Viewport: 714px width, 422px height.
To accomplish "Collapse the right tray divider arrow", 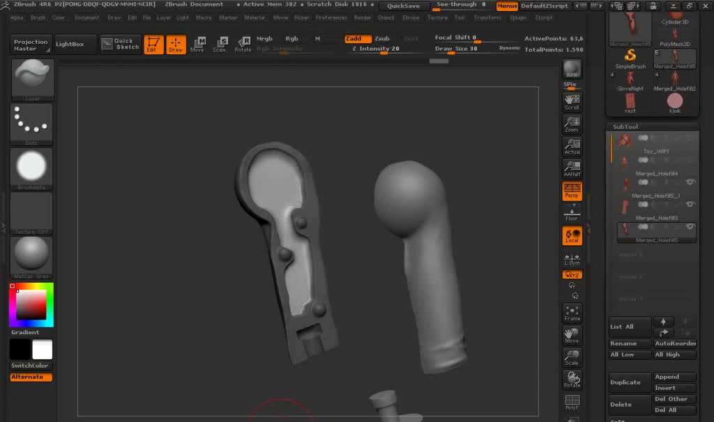I will [x=588, y=228].
